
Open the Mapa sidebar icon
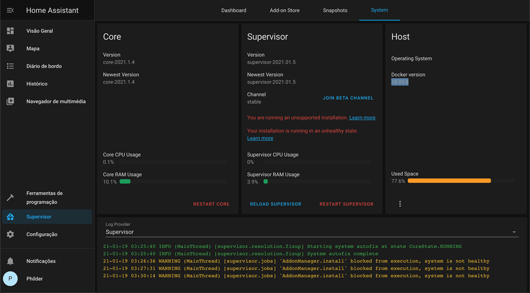[x=10, y=49]
